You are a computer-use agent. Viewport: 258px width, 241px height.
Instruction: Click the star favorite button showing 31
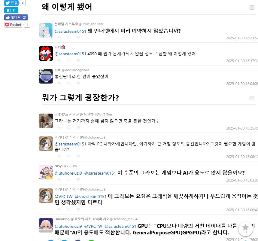pos(245,229)
